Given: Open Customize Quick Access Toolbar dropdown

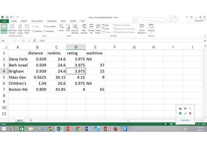Looking at the screenshot, I should [x=23, y=17].
